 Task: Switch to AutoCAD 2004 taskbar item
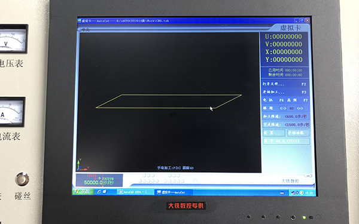(x=136, y=192)
